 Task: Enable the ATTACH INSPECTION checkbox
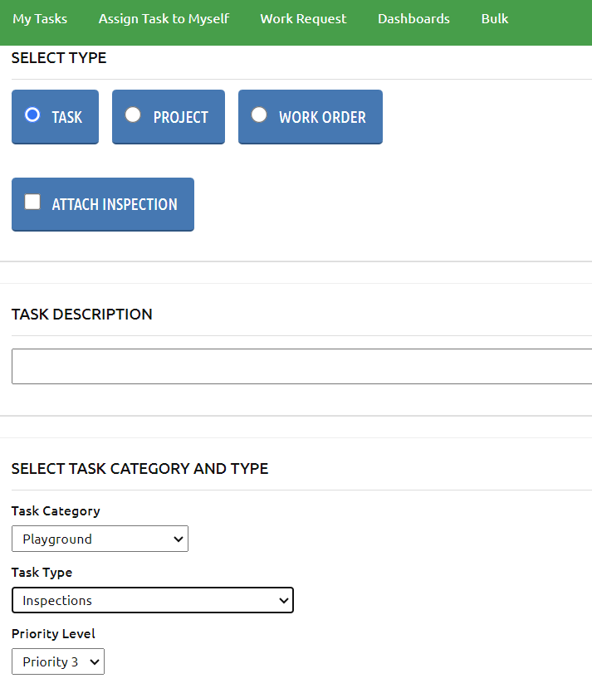coord(32,200)
